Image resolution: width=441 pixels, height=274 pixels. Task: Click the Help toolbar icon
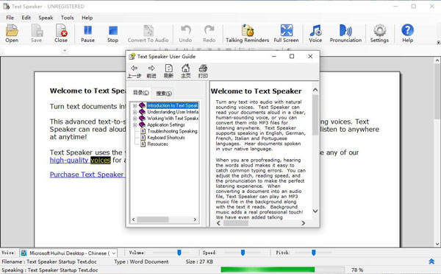point(407,33)
